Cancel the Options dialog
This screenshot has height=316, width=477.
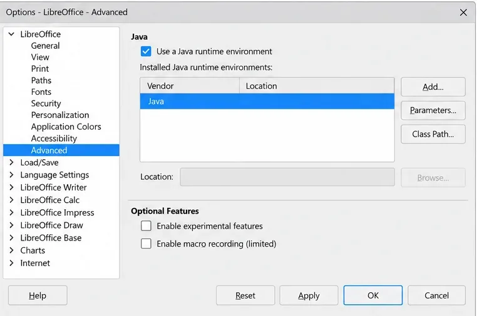point(436,295)
